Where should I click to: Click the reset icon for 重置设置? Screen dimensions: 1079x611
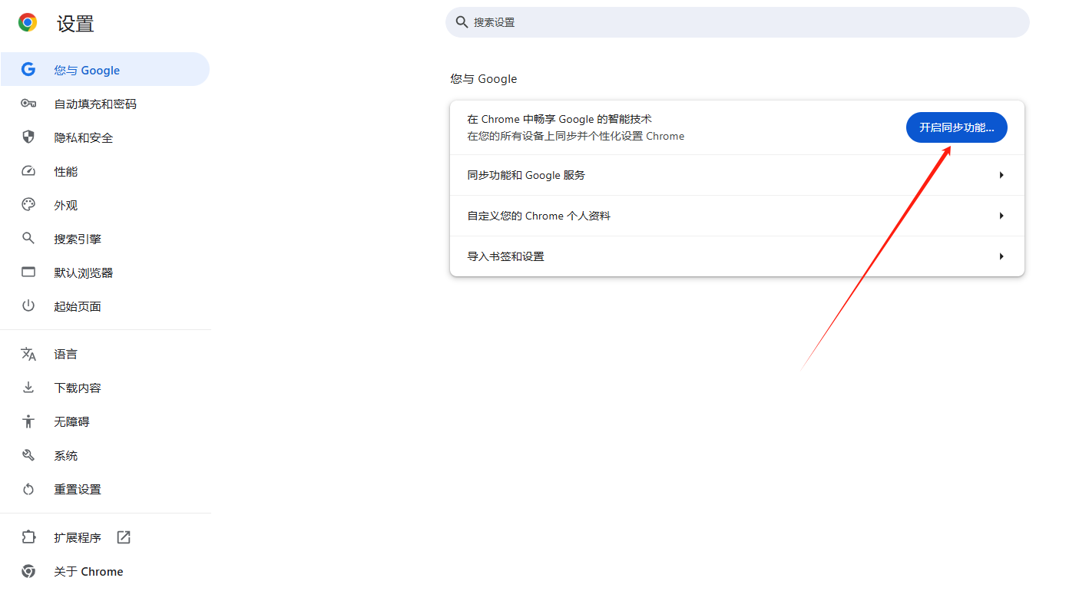coord(28,489)
